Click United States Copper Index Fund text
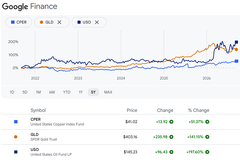240x160 pixels. click(x=57, y=124)
